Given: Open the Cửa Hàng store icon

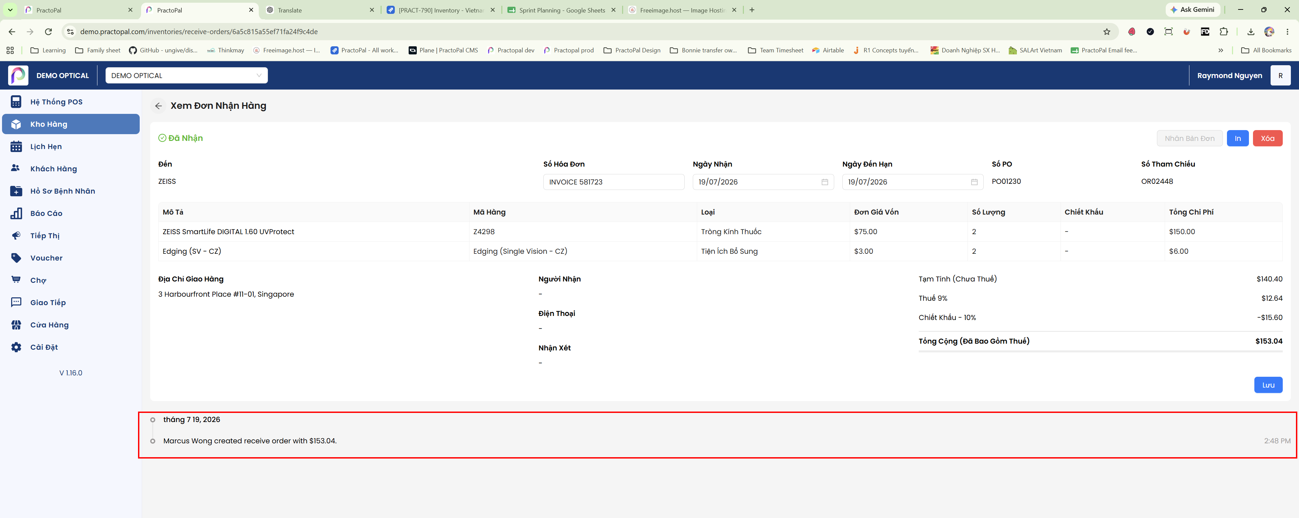Looking at the screenshot, I should (16, 325).
